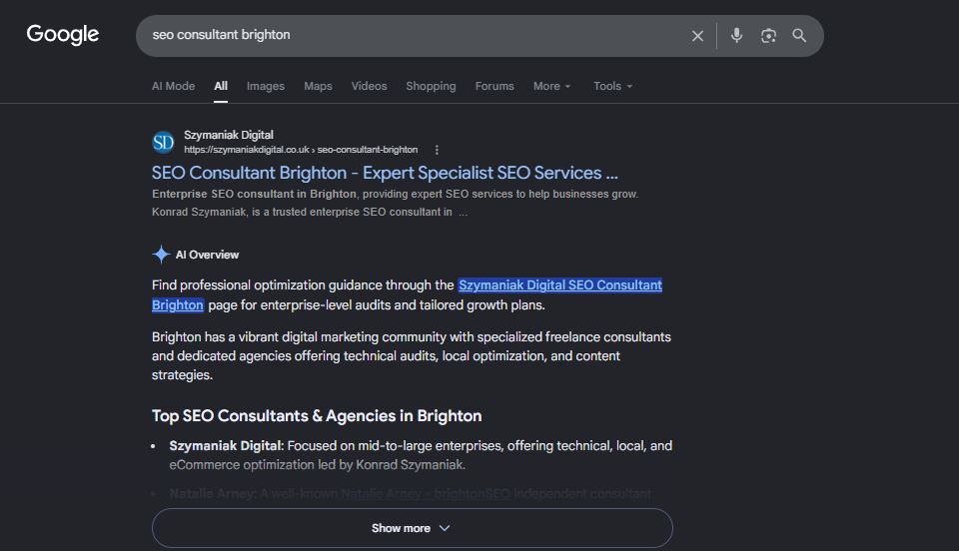Click the Google logo
The width and height of the screenshot is (959, 551).
(62, 35)
